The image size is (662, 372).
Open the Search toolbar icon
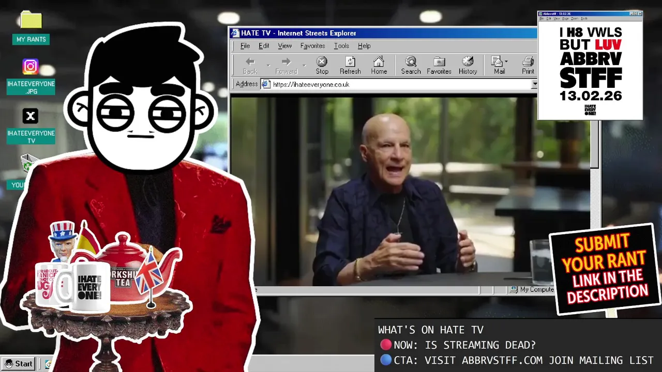(x=411, y=61)
